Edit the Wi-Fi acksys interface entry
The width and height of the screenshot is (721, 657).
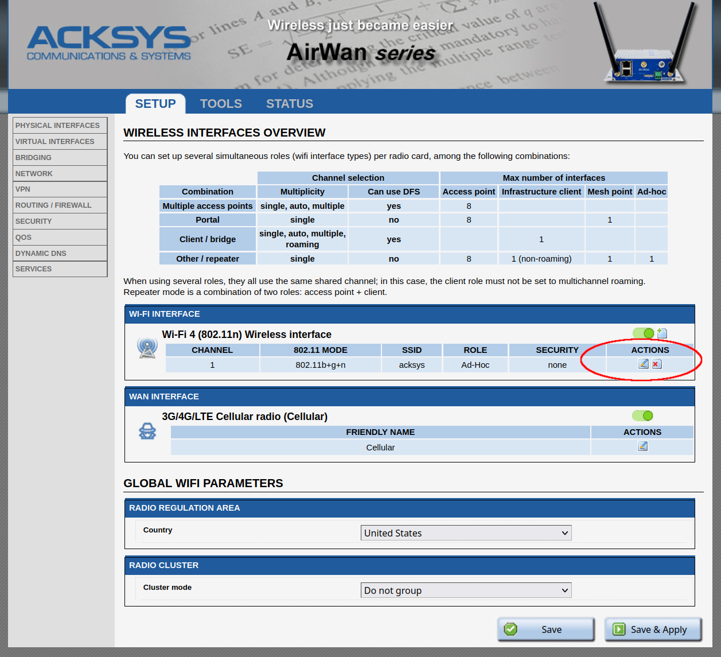pos(644,364)
